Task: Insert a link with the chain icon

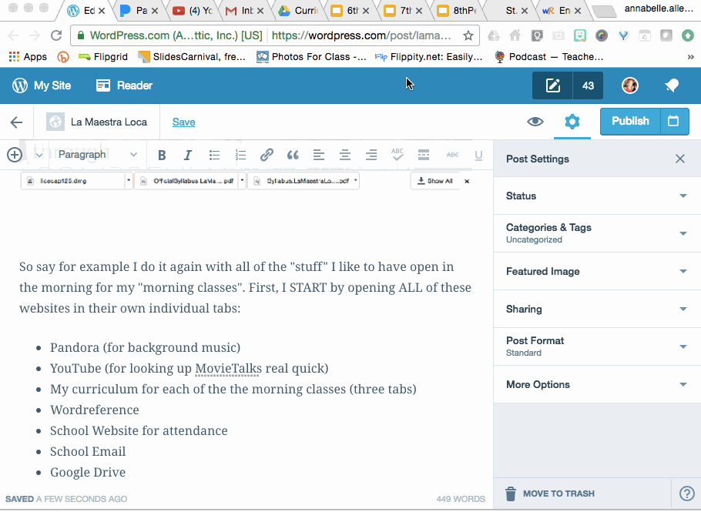Action: point(267,155)
